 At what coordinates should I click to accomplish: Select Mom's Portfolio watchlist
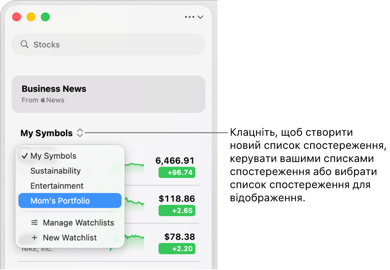pos(70,201)
